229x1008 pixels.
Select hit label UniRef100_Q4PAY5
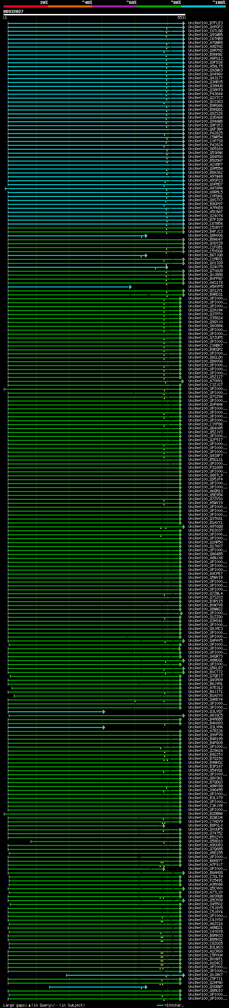[205, 640]
